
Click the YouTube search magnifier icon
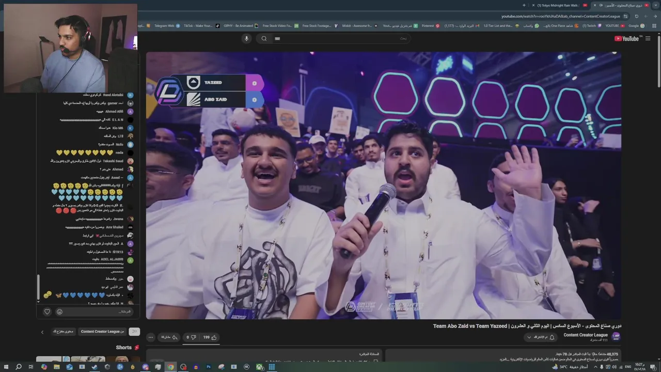click(264, 38)
